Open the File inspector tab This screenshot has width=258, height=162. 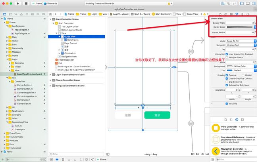tap(220, 14)
